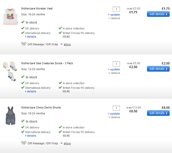Open the Sea Creatures Socks product image

(10, 71)
